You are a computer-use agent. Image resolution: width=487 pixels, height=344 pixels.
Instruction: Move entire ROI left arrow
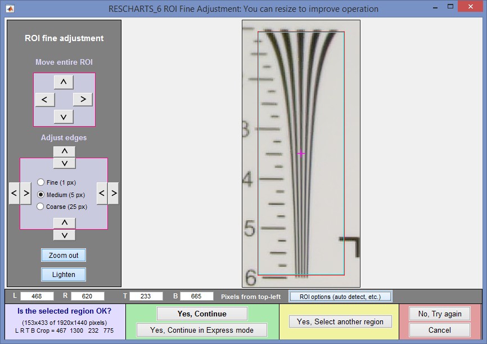(x=45, y=100)
